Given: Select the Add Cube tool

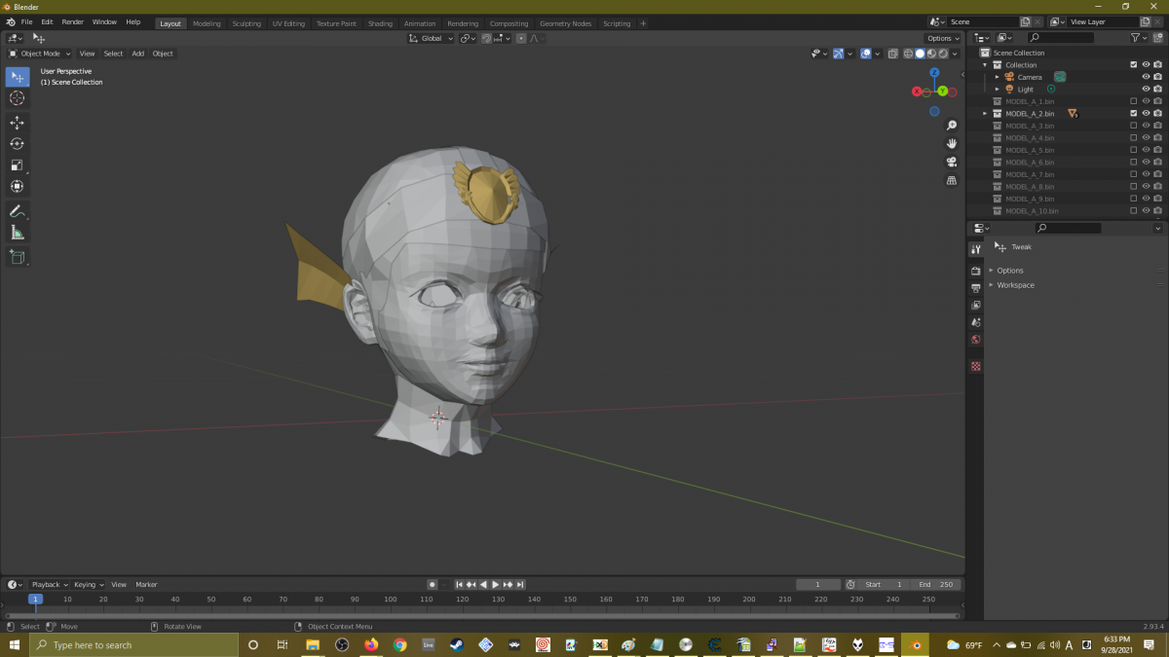Looking at the screenshot, I should [x=18, y=257].
